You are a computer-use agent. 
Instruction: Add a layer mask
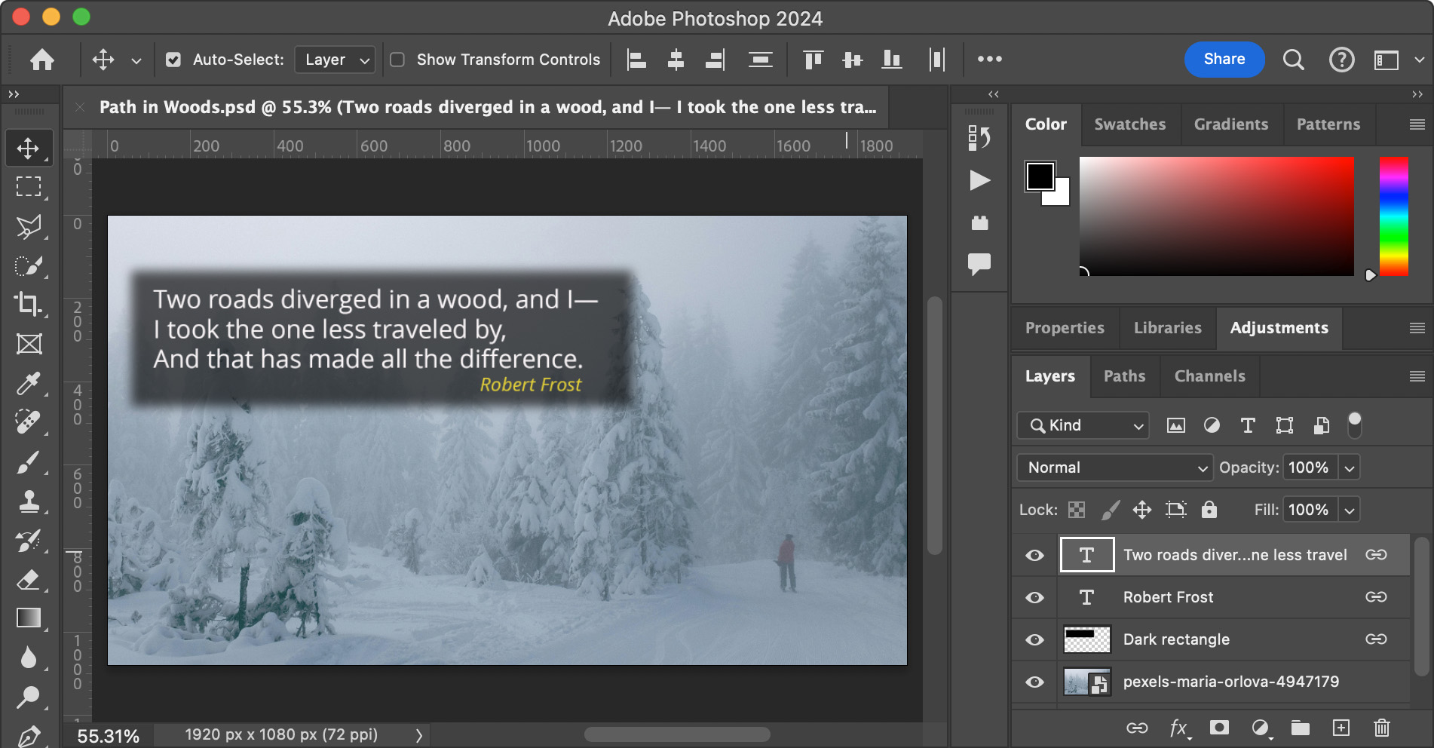pyautogui.click(x=1219, y=728)
